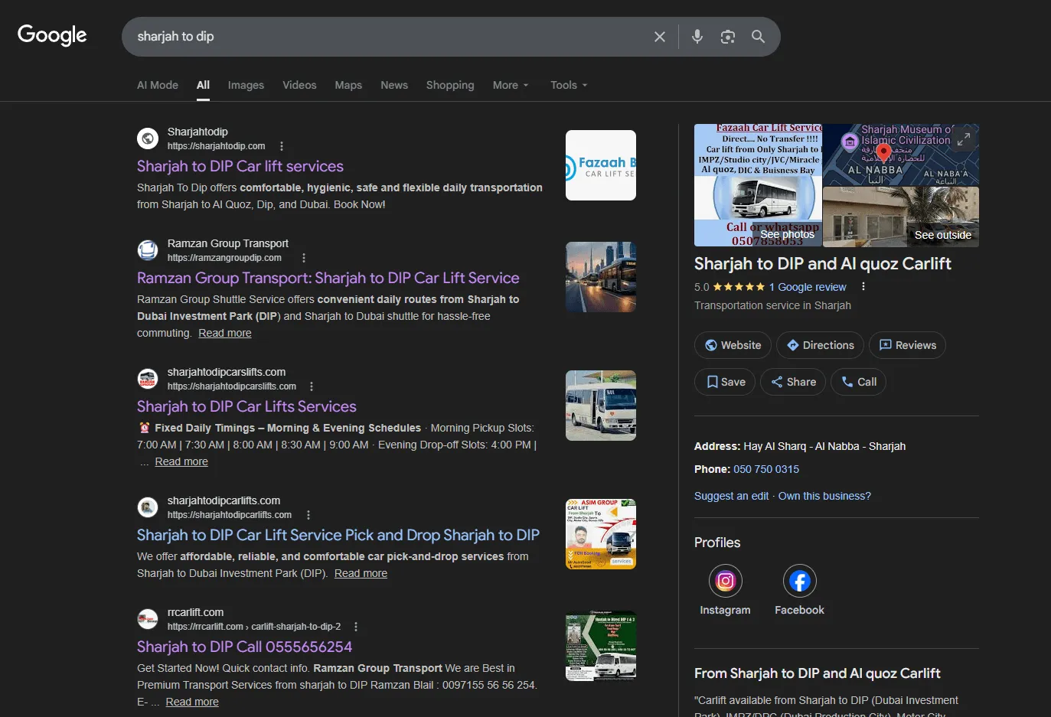Open the Maps tab
This screenshot has height=717, width=1051.
348,85
